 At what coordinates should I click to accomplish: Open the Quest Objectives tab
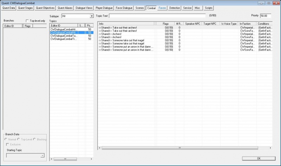pos(45,8)
